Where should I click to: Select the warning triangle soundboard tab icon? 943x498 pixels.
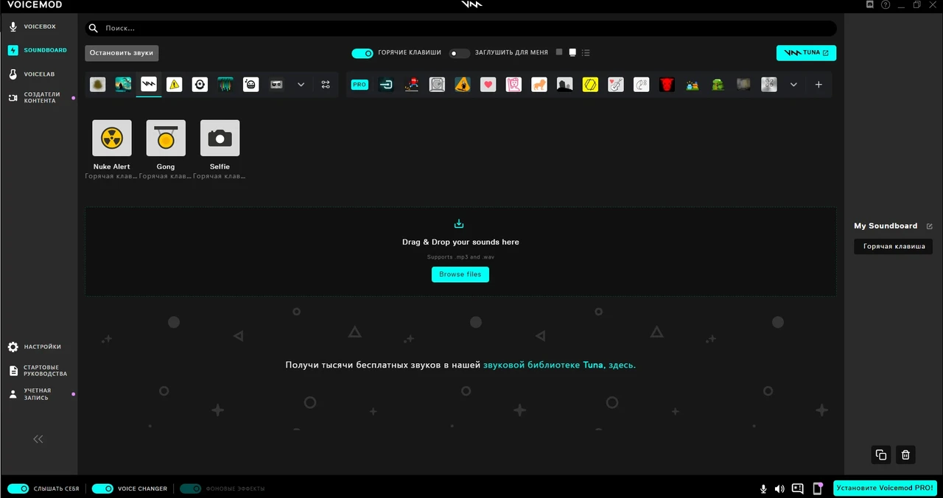[174, 84]
